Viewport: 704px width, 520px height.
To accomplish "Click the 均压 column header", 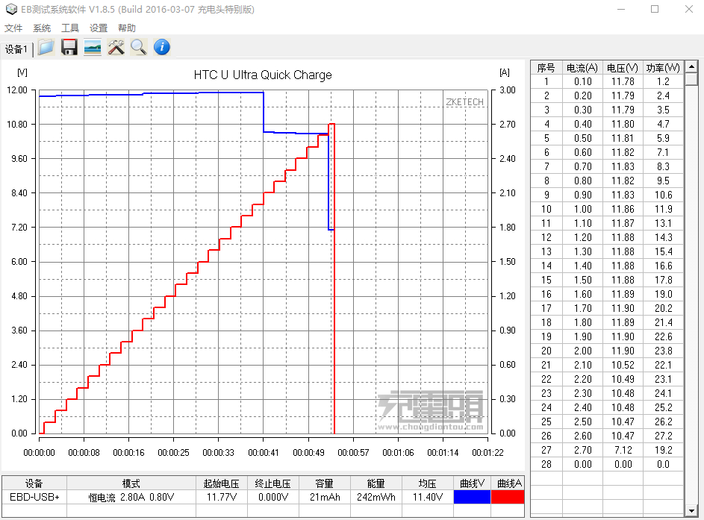I will 428,483.
